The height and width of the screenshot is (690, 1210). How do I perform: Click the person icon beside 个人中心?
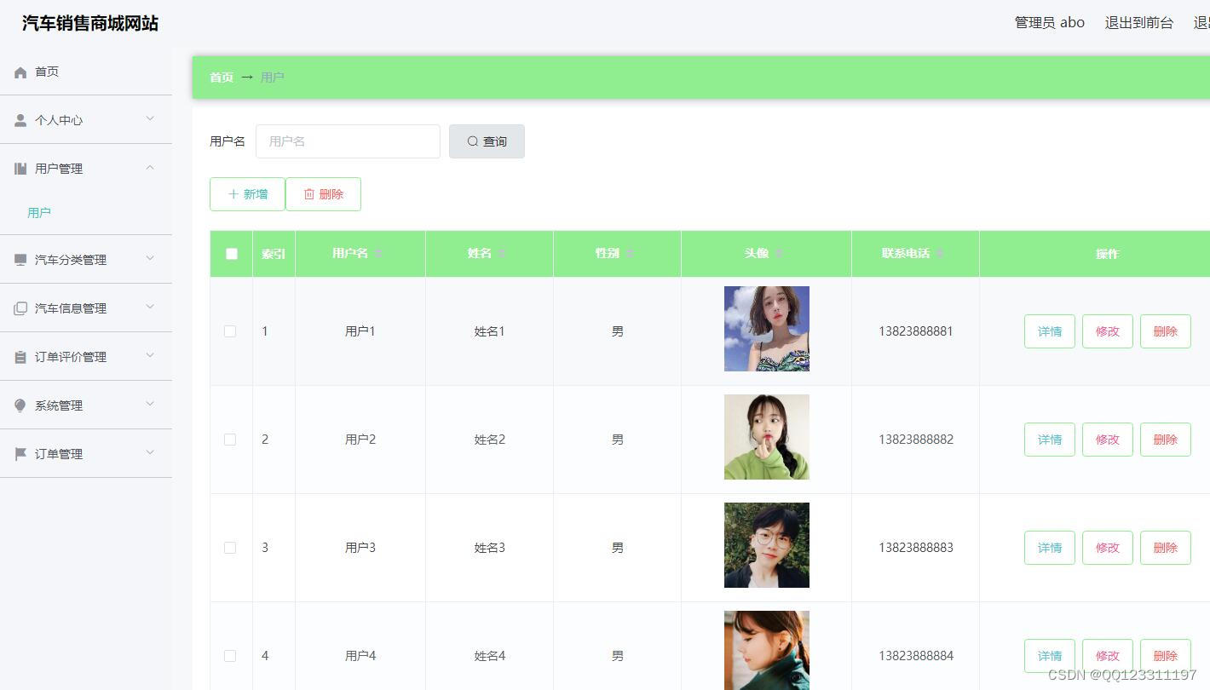[20, 121]
